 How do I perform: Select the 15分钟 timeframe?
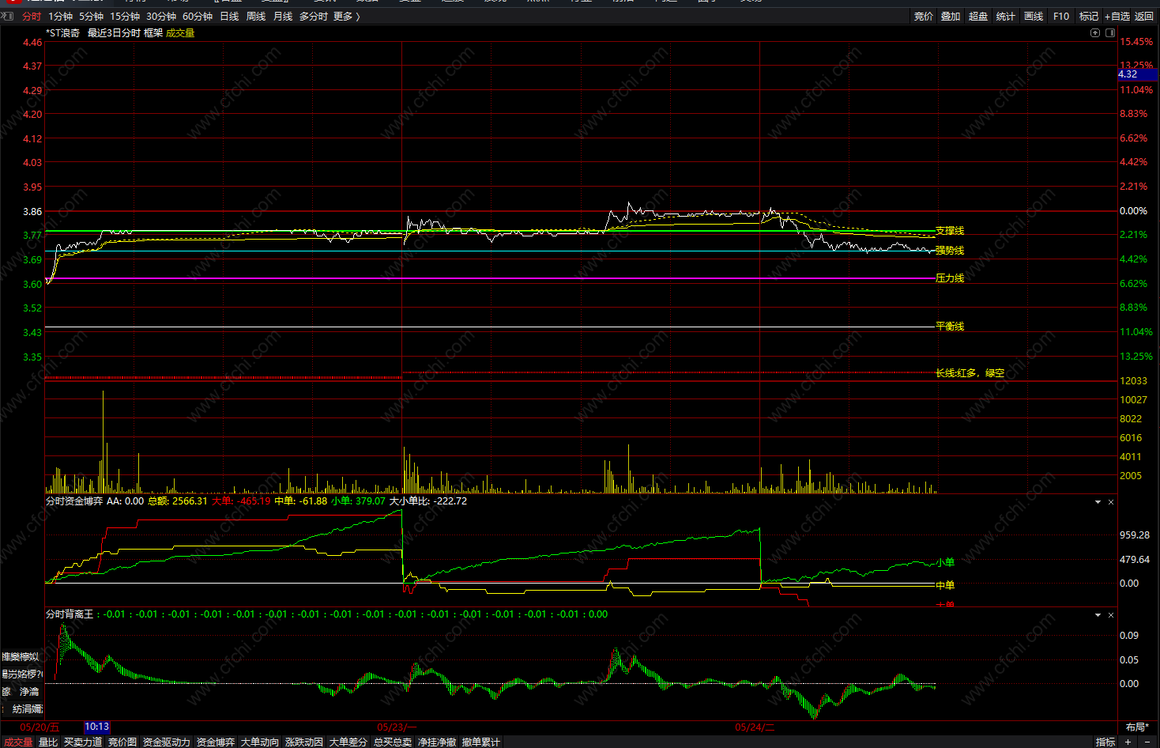(125, 16)
